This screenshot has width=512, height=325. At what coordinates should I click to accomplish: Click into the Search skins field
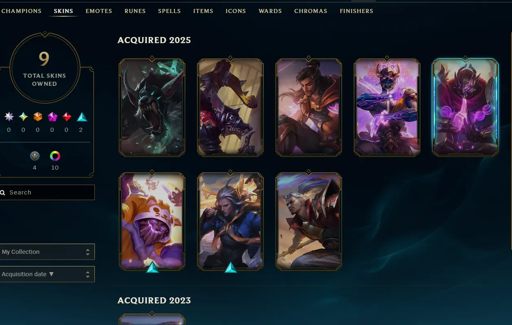click(x=47, y=192)
